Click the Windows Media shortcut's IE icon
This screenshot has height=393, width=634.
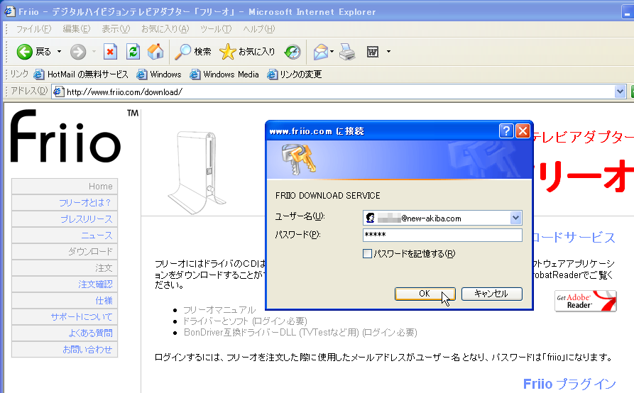pos(195,74)
